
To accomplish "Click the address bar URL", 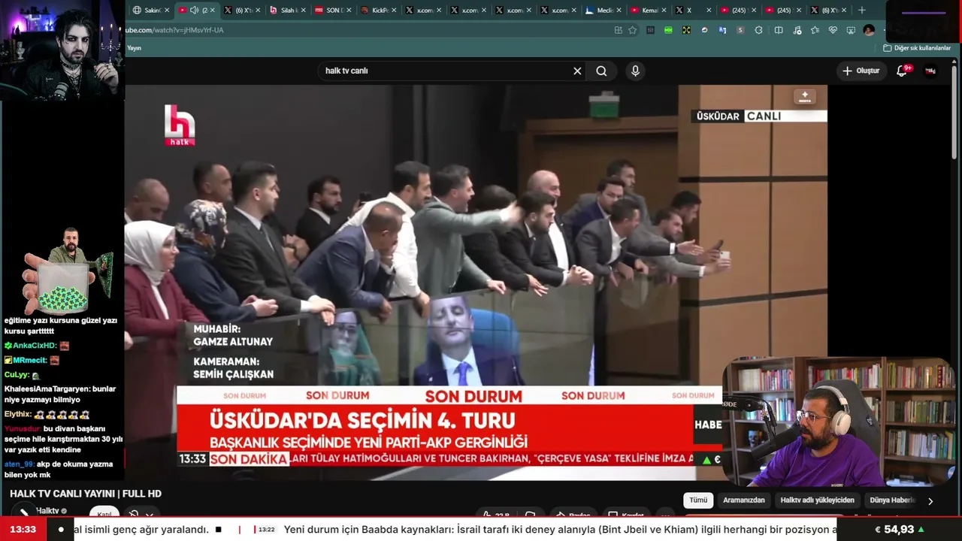I will tap(174, 30).
